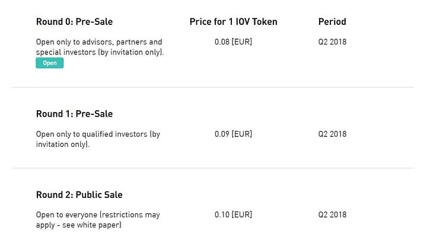The width and height of the screenshot is (427, 250).
Task: Click the Price for 1 IOV Token header
Action: 234,21
